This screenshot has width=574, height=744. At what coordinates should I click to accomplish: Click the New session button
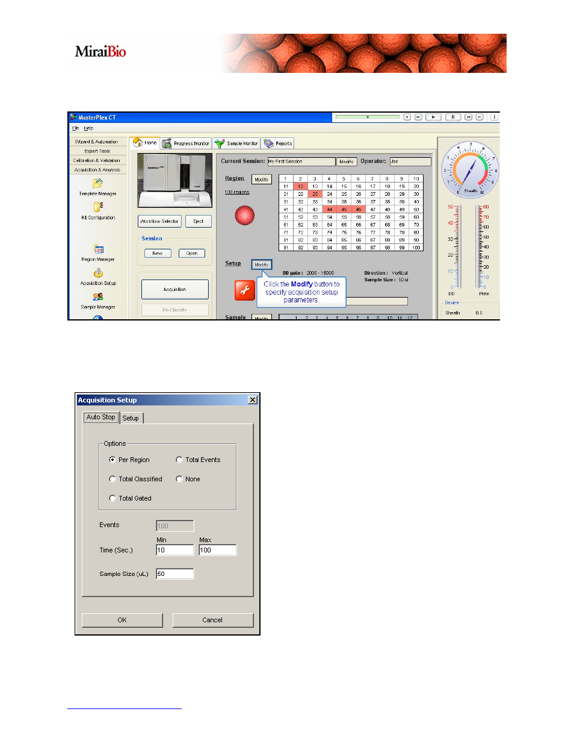point(158,253)
